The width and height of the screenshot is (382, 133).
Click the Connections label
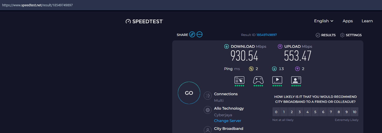point(226,94)
